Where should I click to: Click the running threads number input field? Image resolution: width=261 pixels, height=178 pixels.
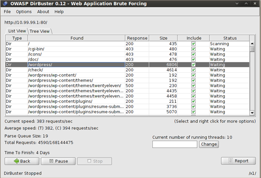[x=175, y=144]
